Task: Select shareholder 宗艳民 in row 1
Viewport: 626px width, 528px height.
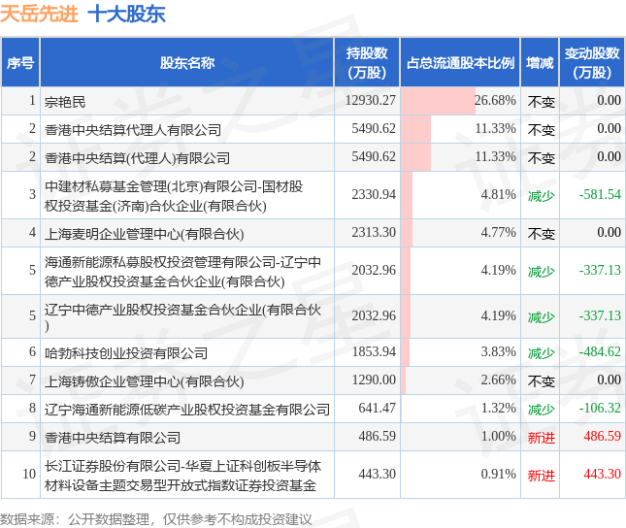Action: [65, 102]
